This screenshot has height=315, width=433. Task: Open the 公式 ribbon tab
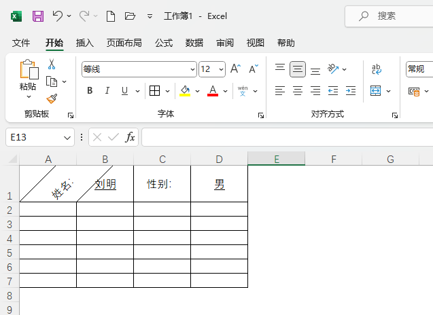(164, 43)
